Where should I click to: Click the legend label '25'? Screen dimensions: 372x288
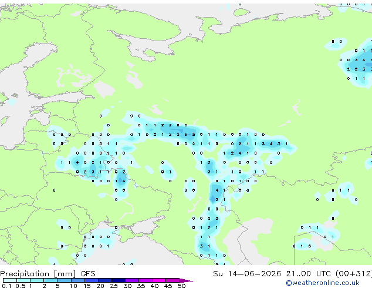[x=114, y=286]
